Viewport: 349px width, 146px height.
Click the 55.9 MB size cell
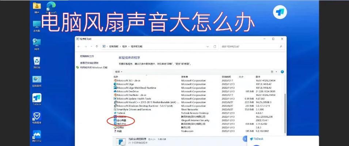[x=249, y=109]
